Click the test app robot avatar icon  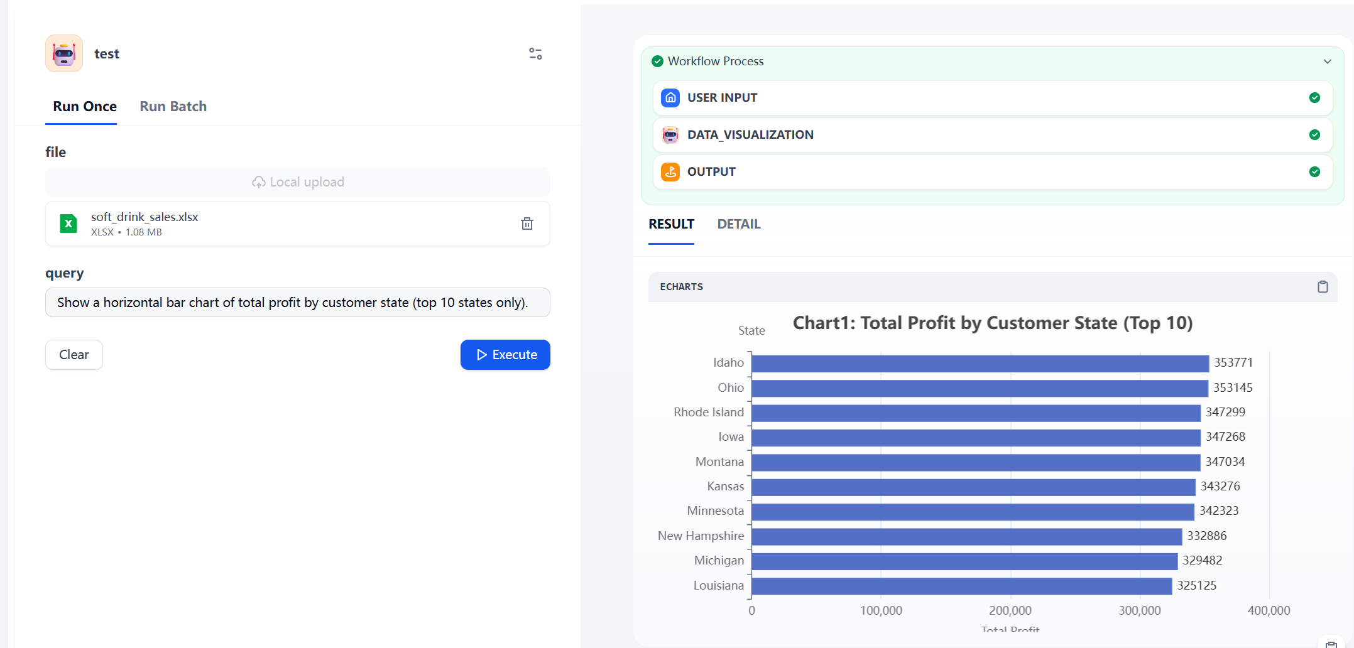pos(64,54)
